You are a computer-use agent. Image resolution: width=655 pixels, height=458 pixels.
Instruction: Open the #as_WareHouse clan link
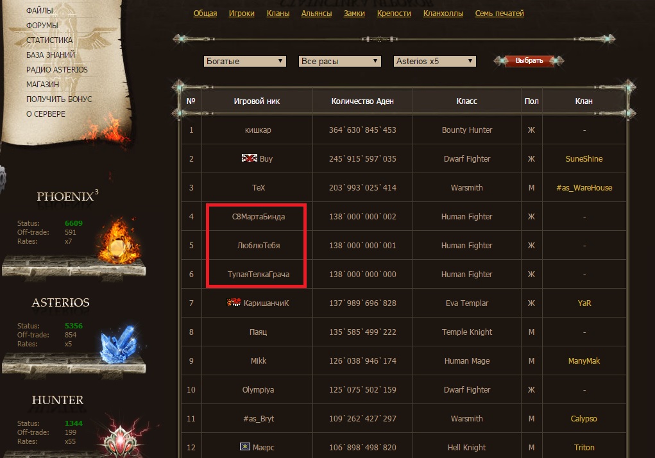click(584, 187)
